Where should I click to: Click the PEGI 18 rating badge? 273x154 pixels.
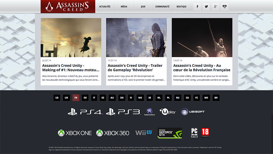point(205,132)
